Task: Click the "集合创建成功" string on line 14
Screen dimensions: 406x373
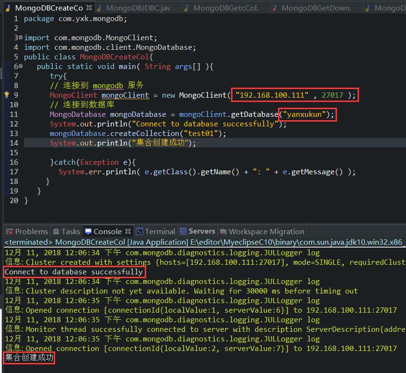Action: 160,143
